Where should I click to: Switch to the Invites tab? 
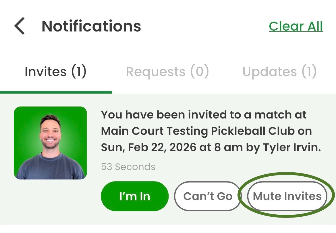(55, 72)
